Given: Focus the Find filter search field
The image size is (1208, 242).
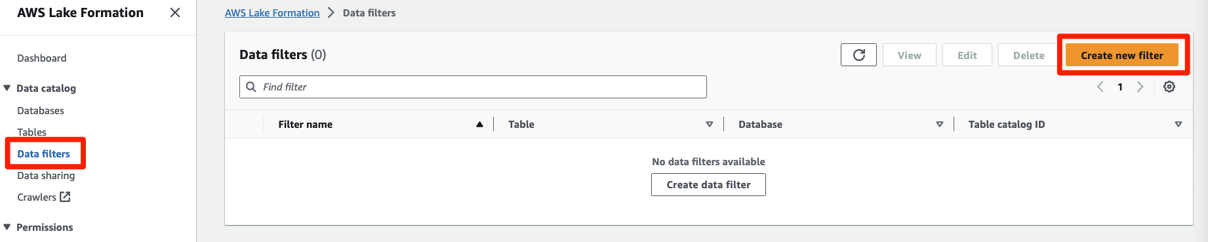Looking at the screenshot, I should pos(473,87).
